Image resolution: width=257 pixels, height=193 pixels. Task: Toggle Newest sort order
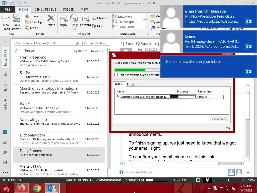(97, 51)
